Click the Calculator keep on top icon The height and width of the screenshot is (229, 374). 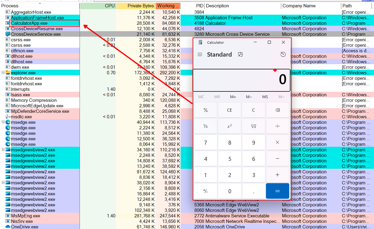[x=240, y=54]
